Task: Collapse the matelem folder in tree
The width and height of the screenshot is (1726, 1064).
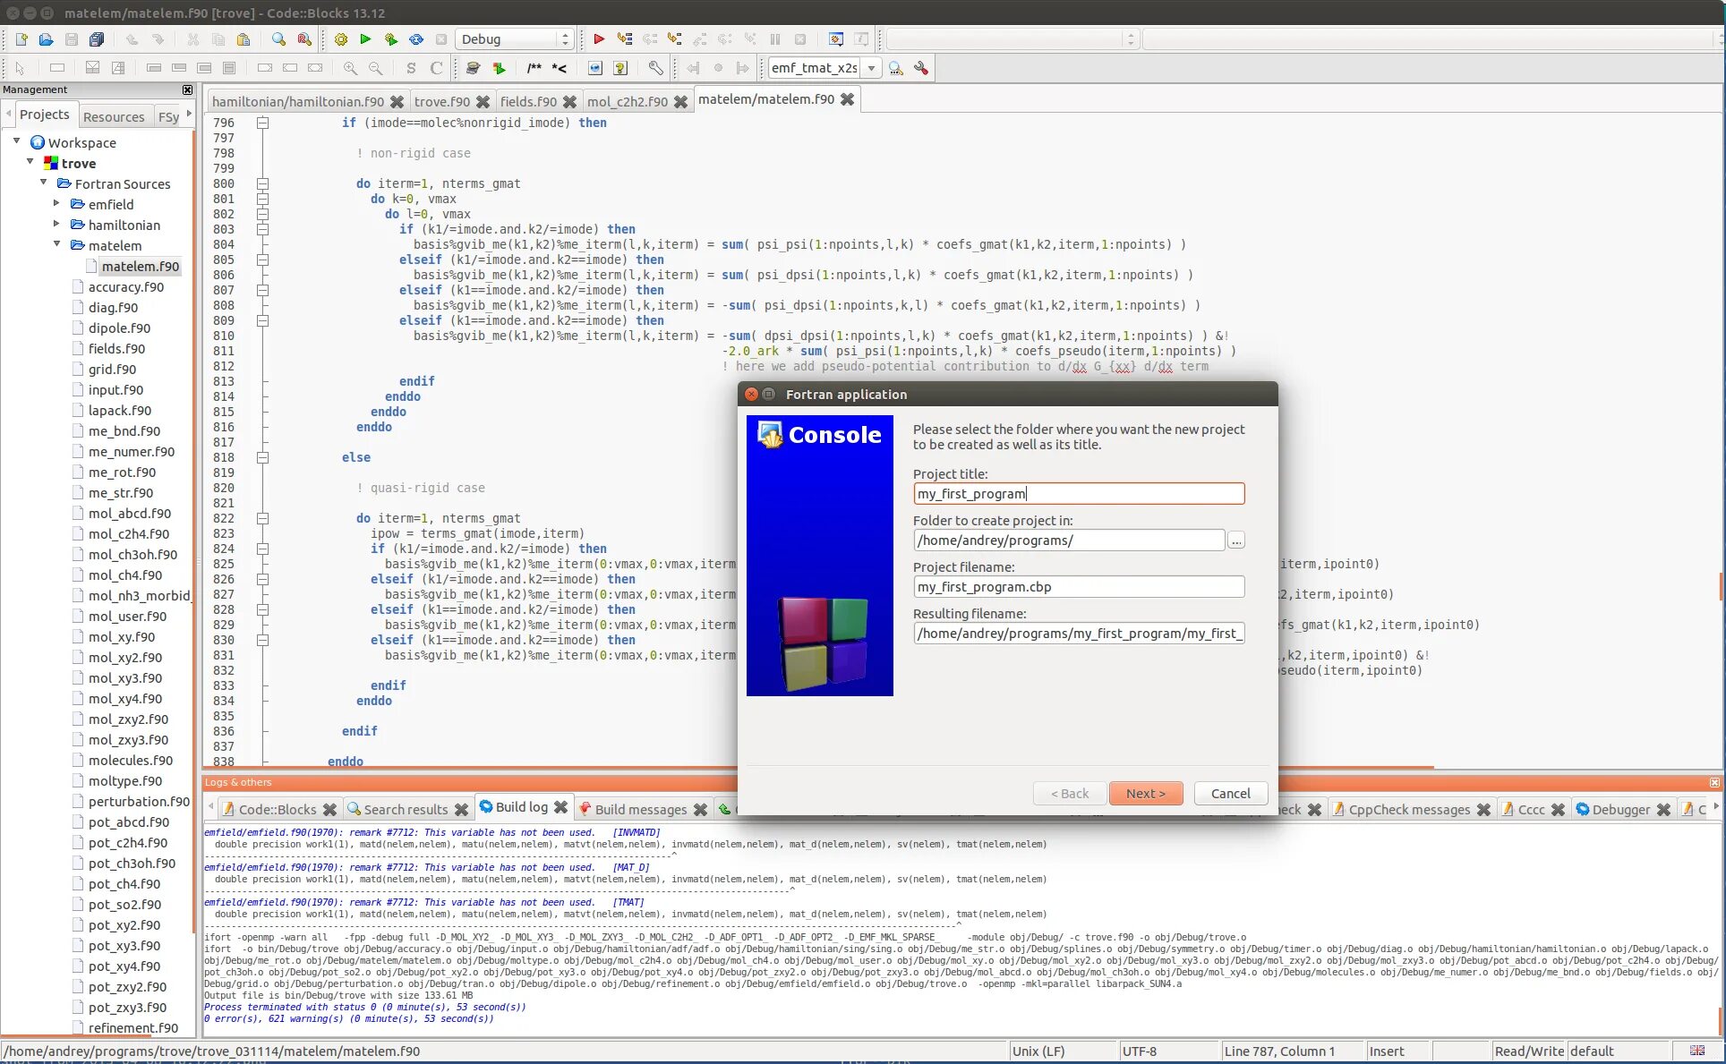Action: [x=57, y=245]
